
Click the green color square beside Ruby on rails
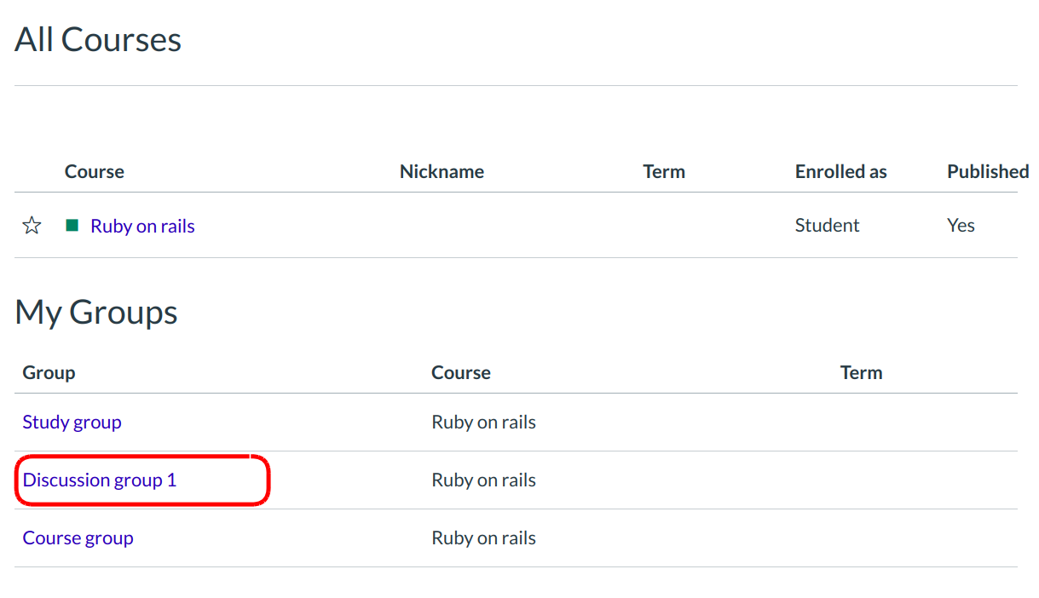72,226
